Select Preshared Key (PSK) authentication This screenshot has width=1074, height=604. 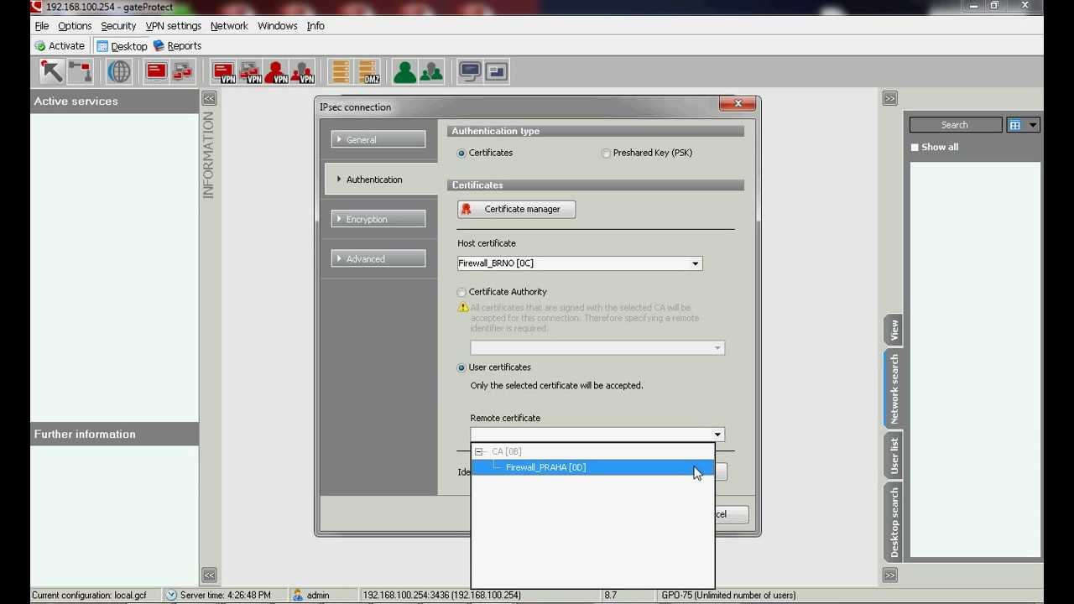click(606, 153)
